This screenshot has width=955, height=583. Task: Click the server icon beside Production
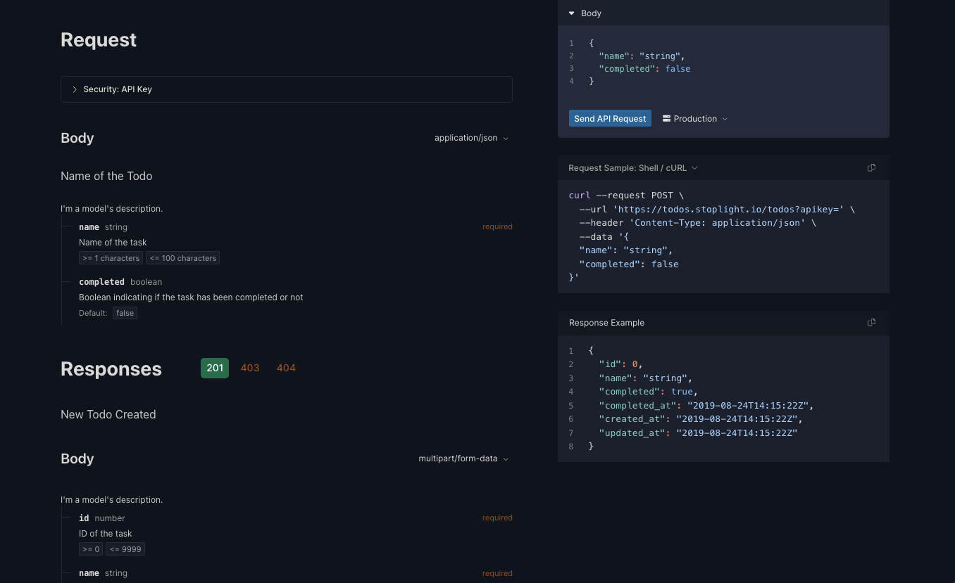pyautogui.click(x=666, y=118)
